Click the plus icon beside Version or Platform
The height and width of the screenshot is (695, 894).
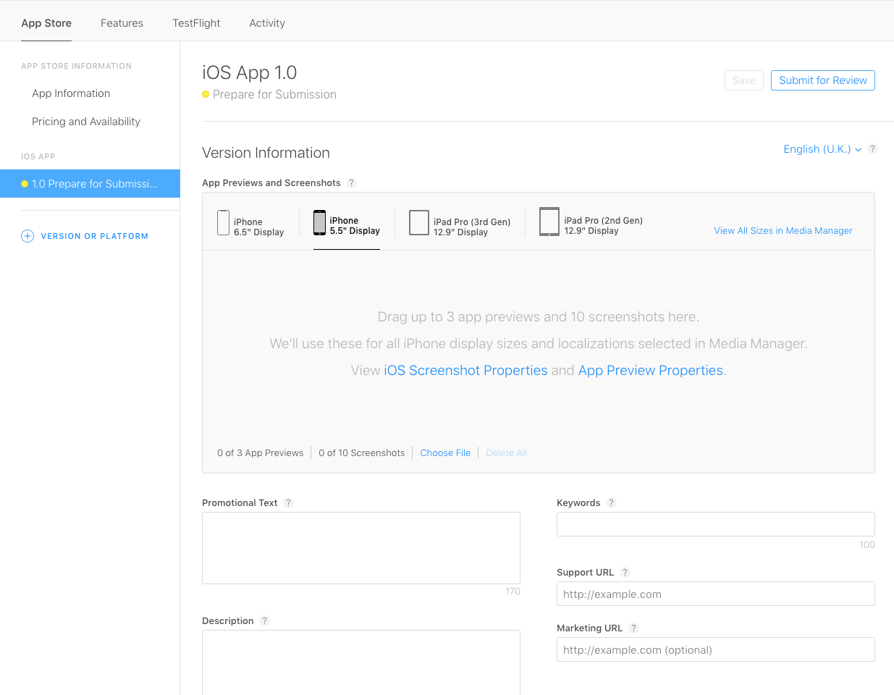[x=28, y=236]
